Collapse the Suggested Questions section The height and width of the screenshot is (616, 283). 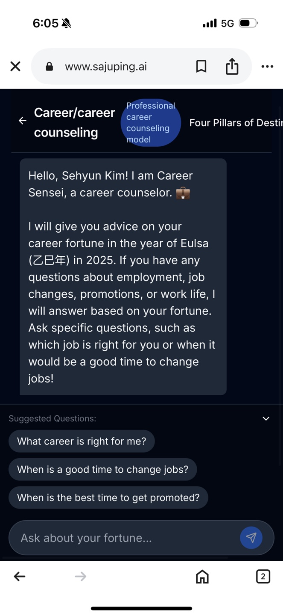click(x=266, y=418)
